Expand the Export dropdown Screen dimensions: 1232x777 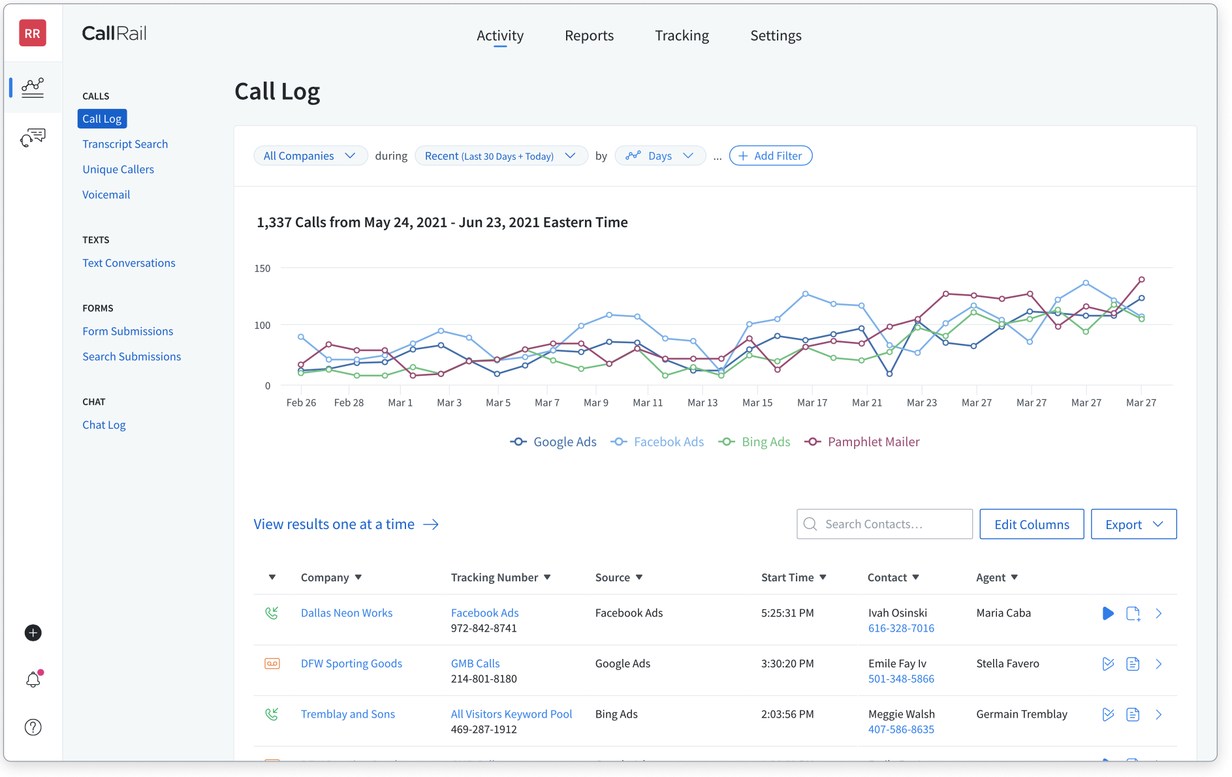pyautogui.click(x=1133, y=525)
